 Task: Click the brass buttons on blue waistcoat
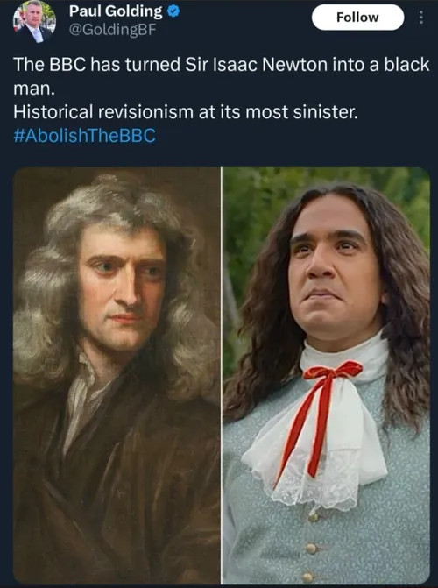pyautogui.click(x=311, y=549)
